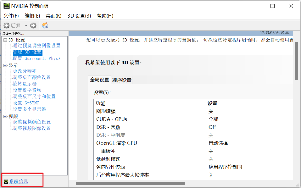Open 调整视频图像设置 task
Screen dimensions: 301x188
point(32,128)
